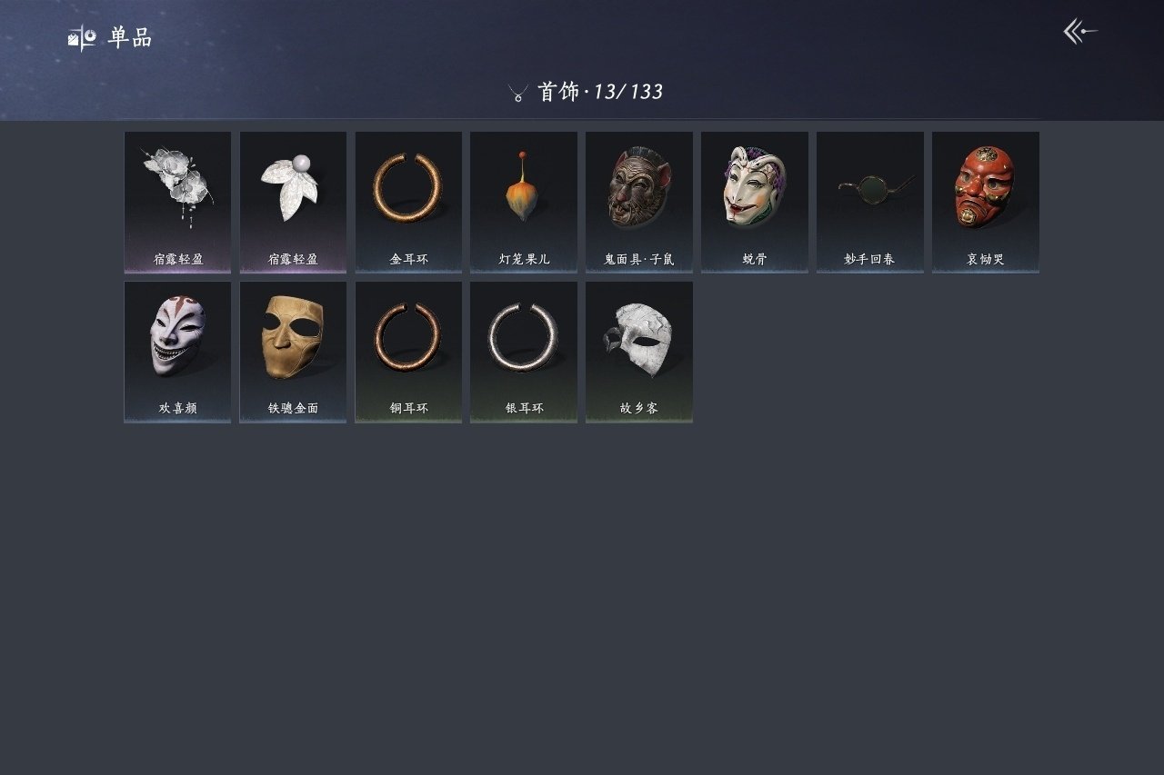Select the 欢喜颜 grinning mask
The width and height of the screenshot is (1164, 775).
(177, 352)
